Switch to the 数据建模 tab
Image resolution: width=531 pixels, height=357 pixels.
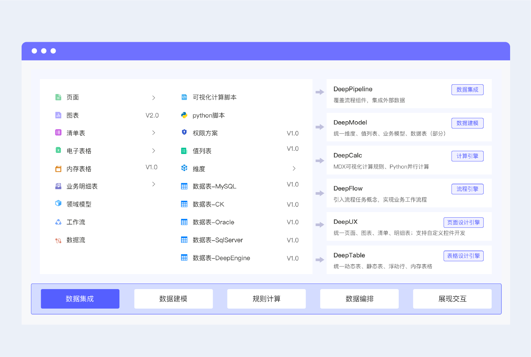tap(173, 299)
